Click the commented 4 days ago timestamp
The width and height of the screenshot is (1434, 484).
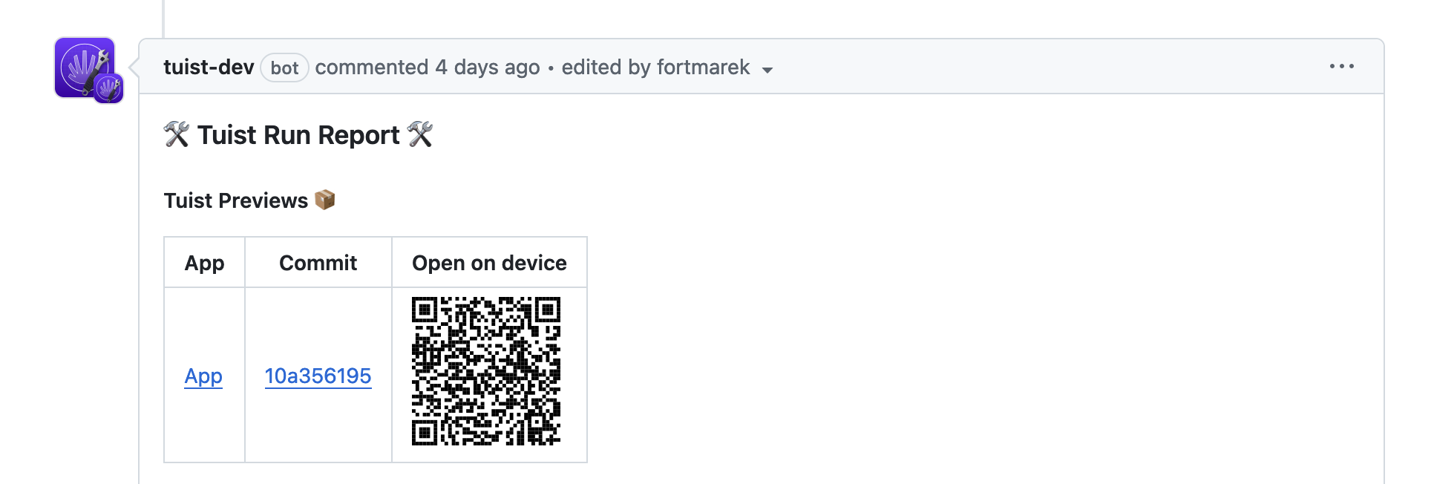[x=428, y=67]
